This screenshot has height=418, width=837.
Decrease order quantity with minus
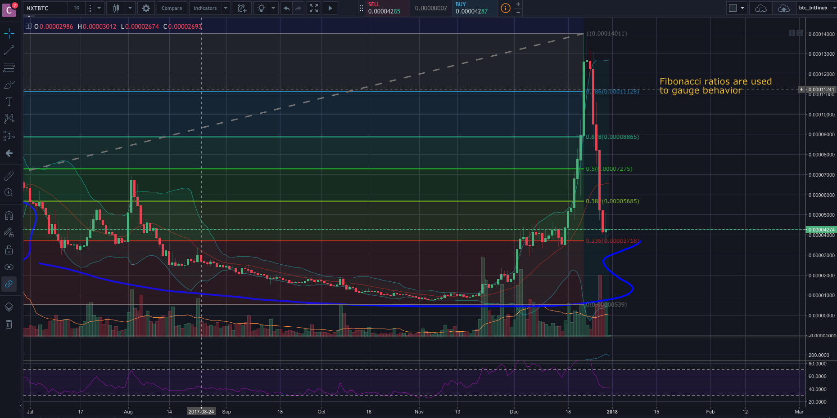coord(518,12)
